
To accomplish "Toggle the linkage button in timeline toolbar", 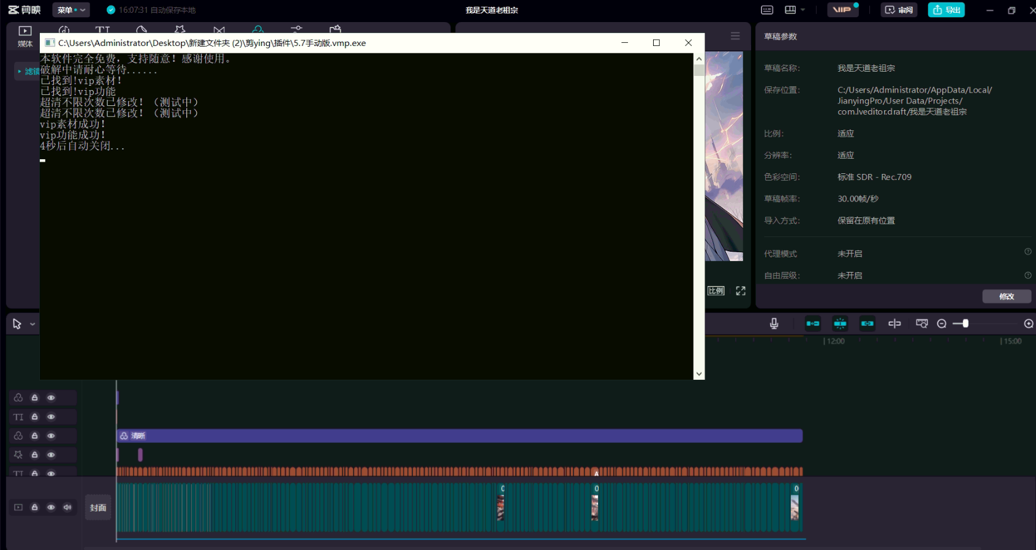I will [867, 323].
